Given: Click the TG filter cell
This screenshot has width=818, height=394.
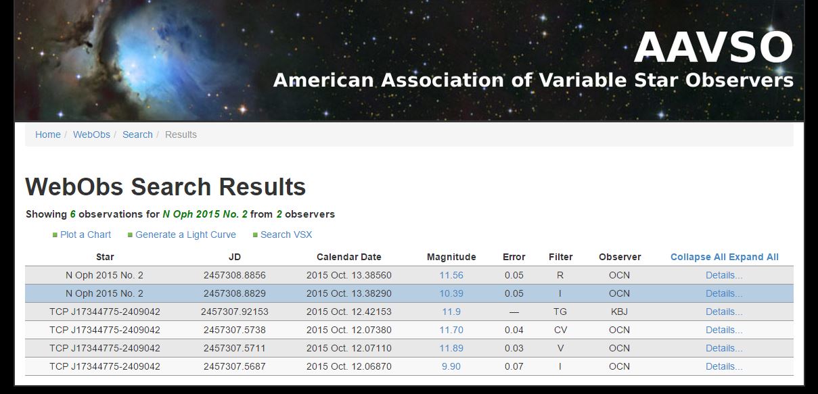Looking at the screenshot, I should coord(560,312).
